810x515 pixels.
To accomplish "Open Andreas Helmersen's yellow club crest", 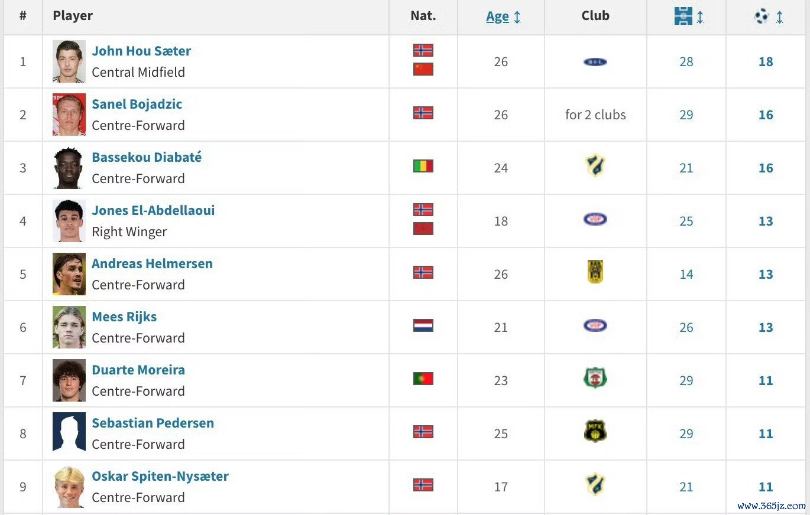I will (595, 272).
